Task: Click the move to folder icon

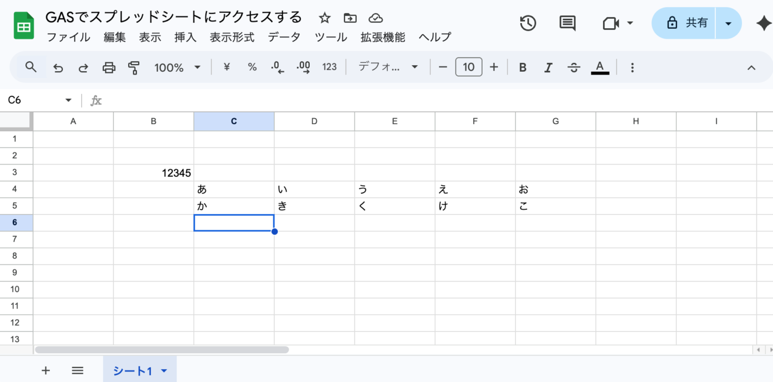Action: 350,18
